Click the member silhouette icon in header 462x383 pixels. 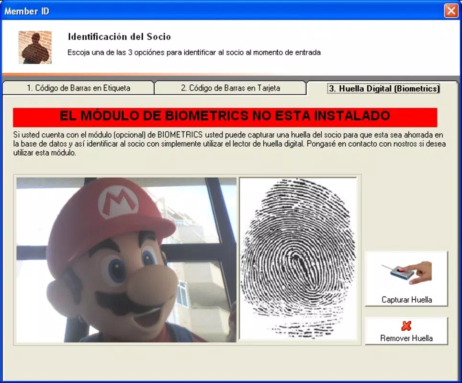click(35, 47)
